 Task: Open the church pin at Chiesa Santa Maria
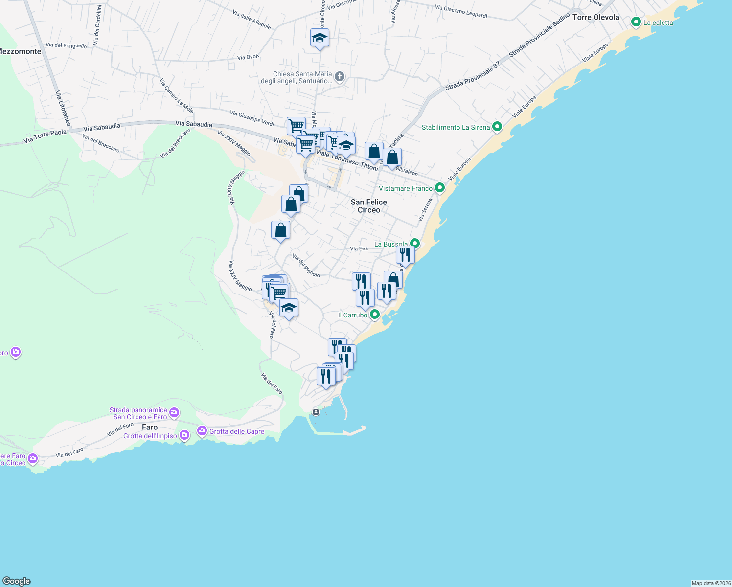point(339,76)
